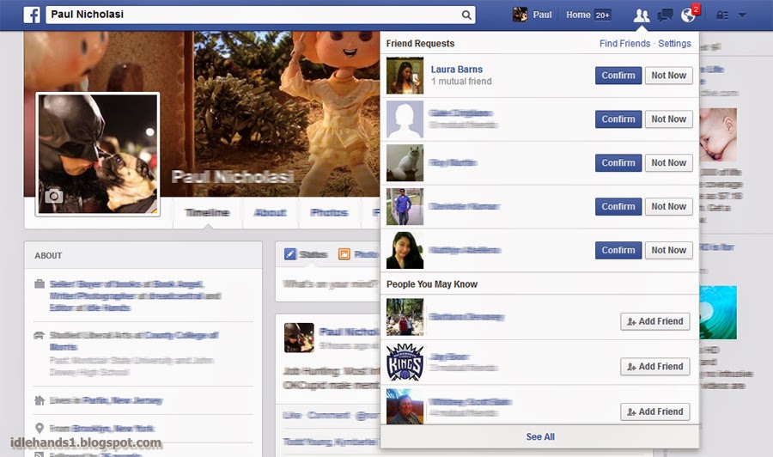Image resolution: width=773 pixels, height=457 pixels.
Task: Open the silhouette profile thumbnail
Action: click(405, 119)
